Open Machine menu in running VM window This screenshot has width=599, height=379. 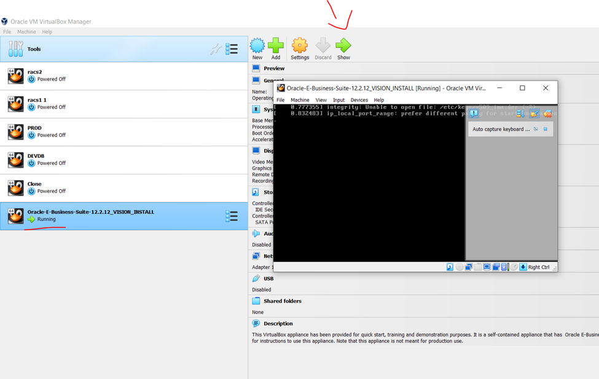coord(300,100)
